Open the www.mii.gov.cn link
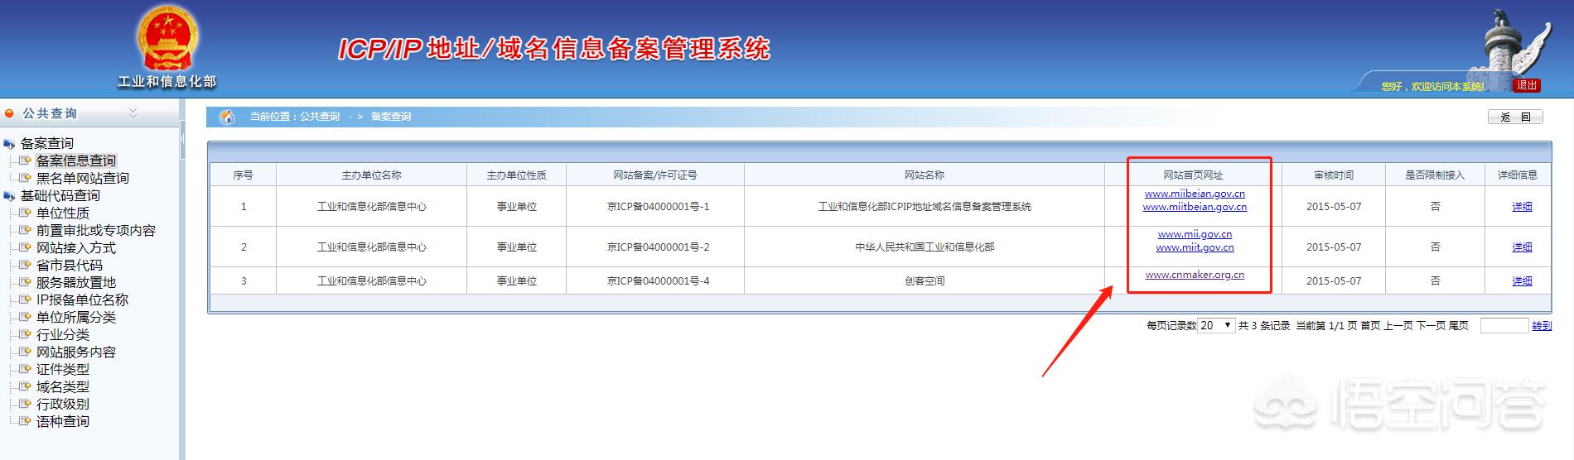The width and height of the screenshot is (1574, 460). [1195, 234]
